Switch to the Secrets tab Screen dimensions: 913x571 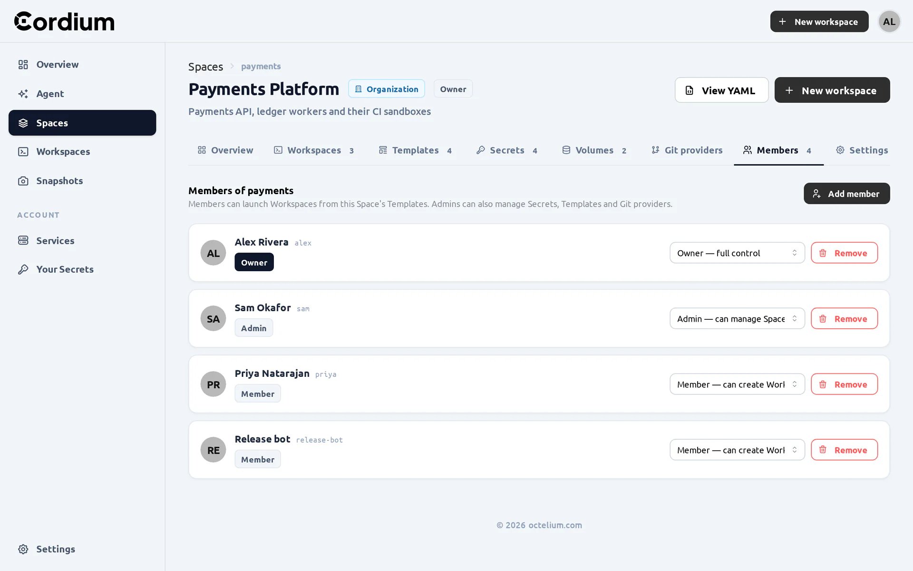tap(507, 150)
